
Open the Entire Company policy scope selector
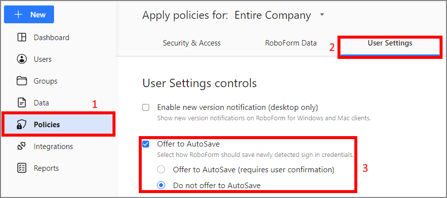(x=273, y=15)
